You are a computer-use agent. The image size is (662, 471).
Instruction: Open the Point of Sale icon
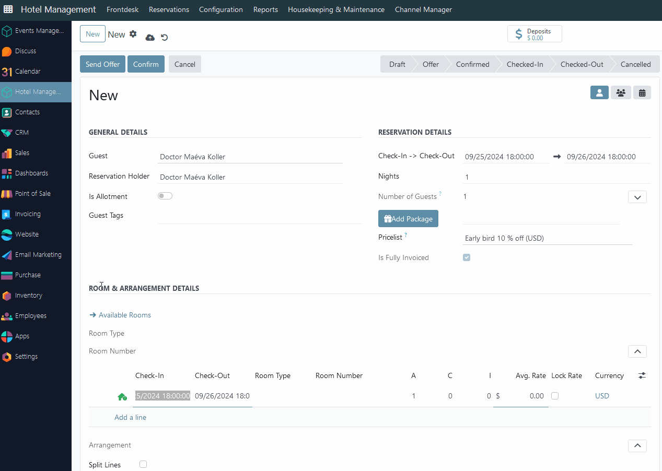coord(7,194)
